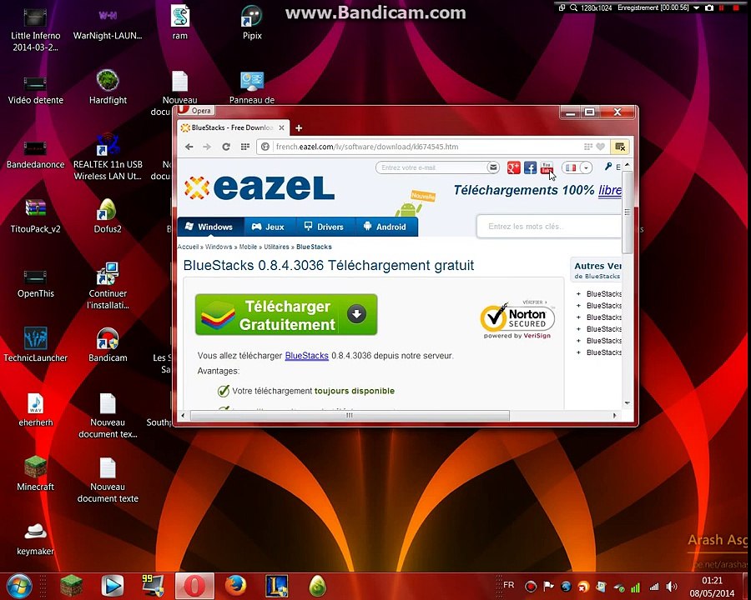Open the YouTube social icon

(x=547, y=167)
